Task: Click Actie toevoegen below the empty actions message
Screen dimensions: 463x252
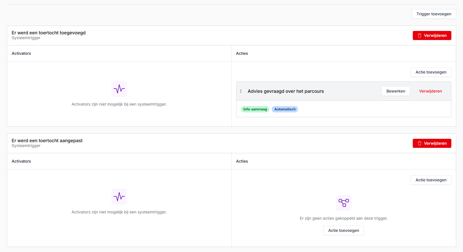Action: pyautogui.click(x=343, y=230)
